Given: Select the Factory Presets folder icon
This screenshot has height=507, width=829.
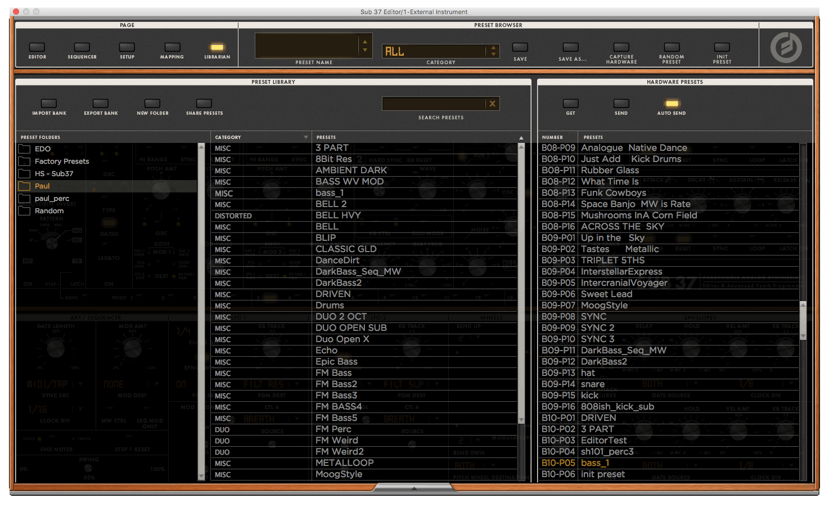Looking at the screenshot, I should 24,161.
